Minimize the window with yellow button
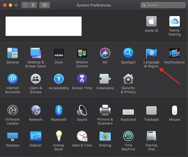This screenshot has width=188, height=157. pyautogui.click(x=10, y=5)
